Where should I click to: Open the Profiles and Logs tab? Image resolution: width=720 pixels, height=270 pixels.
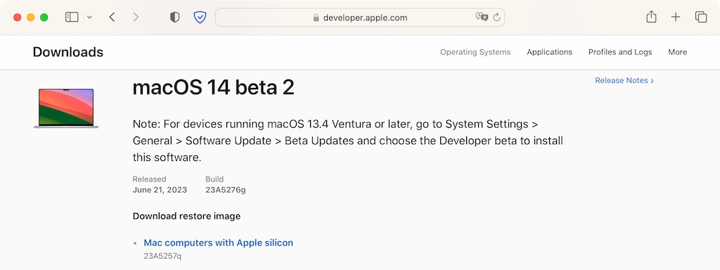pos(620,52)
